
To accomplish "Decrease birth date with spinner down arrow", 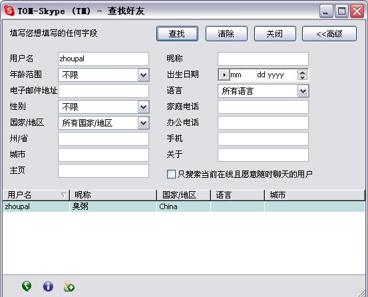I will [302, 77].
